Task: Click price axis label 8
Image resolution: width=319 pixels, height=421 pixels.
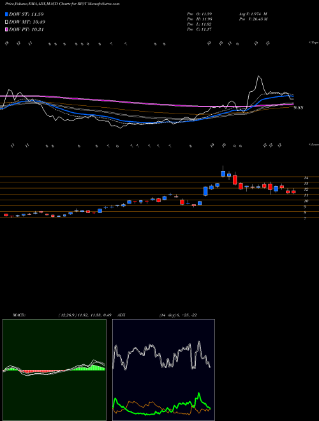Action: (x=305, y=212)
